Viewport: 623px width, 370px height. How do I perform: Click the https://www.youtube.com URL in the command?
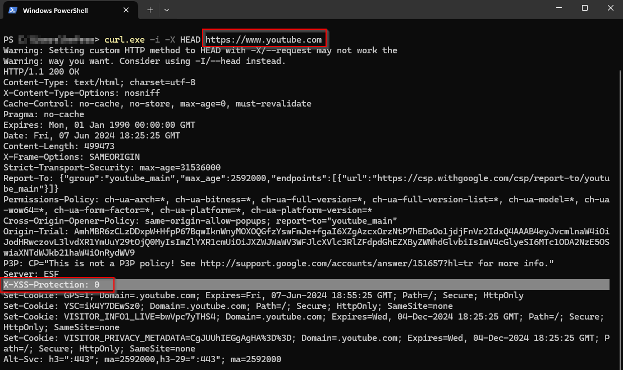pyautogui.click(x=264, y=40)
